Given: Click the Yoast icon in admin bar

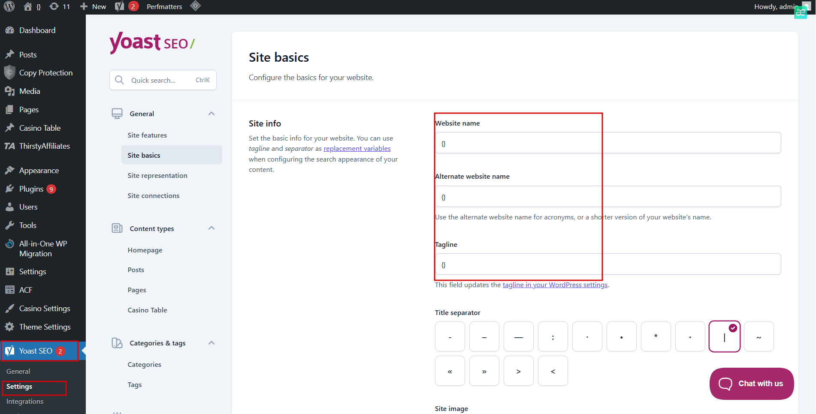Looking at the screenshot, I should pyautogui.click(x=120, y=6).
